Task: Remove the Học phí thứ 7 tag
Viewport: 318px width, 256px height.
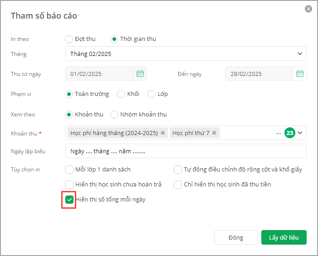Action: click(x=214, y=133)
